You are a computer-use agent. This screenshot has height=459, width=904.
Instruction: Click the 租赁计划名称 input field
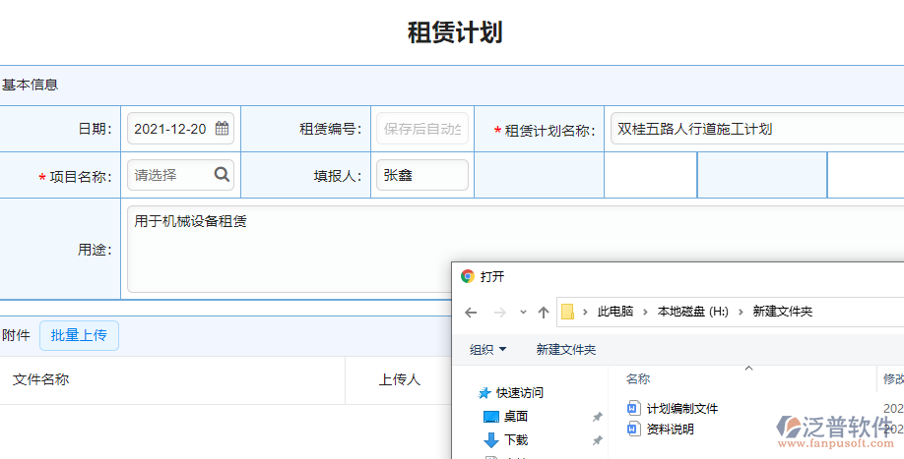point(753,129)
